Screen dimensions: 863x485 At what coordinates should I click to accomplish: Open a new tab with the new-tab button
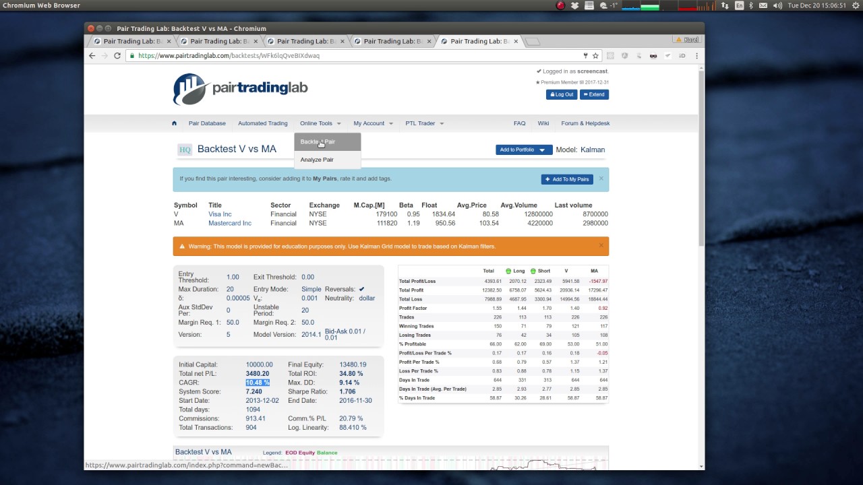coord(533,41)
